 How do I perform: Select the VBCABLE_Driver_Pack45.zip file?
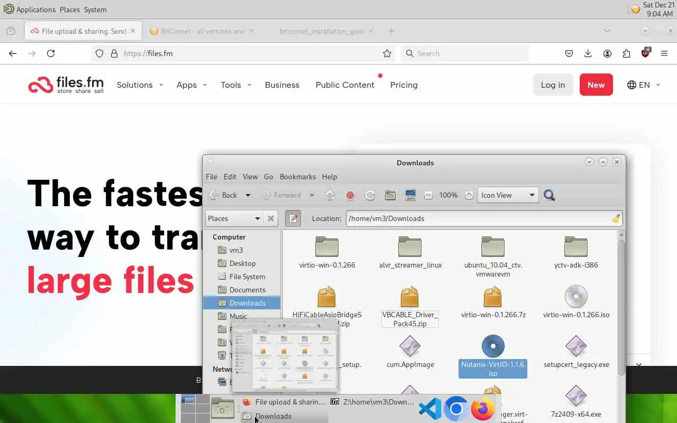point(410,307)
